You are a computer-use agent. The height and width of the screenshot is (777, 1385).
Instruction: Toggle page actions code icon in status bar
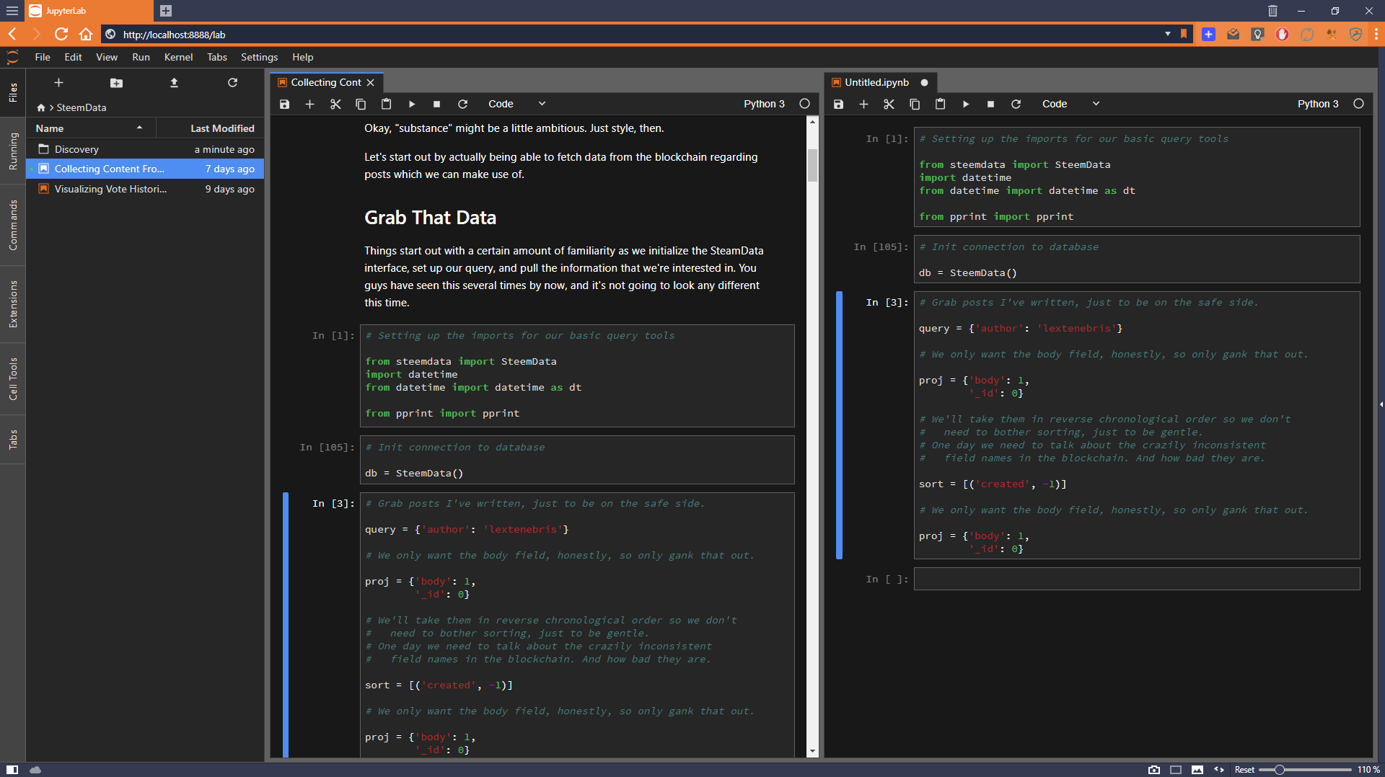[x=1219, y=770]
